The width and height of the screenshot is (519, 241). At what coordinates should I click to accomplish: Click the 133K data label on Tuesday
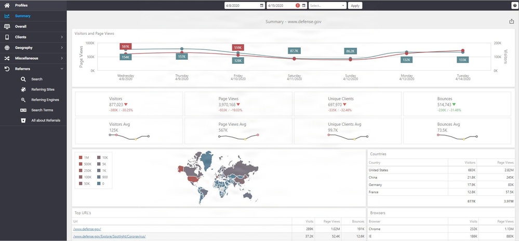coord(463,60)
